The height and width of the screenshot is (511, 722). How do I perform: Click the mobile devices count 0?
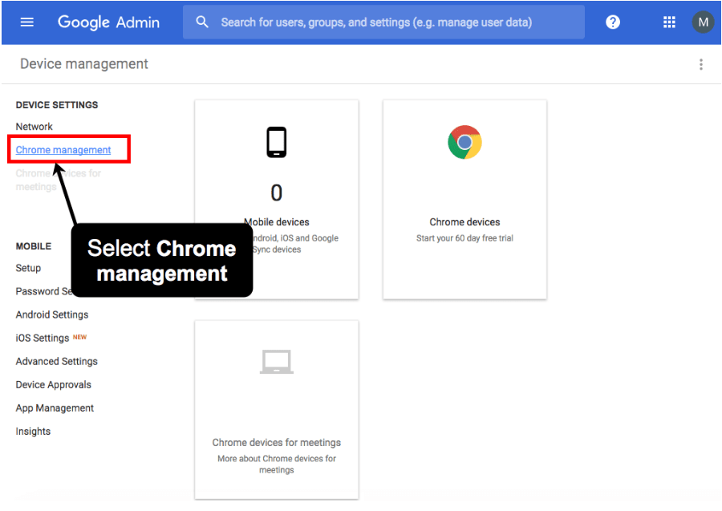pos(276,193)
